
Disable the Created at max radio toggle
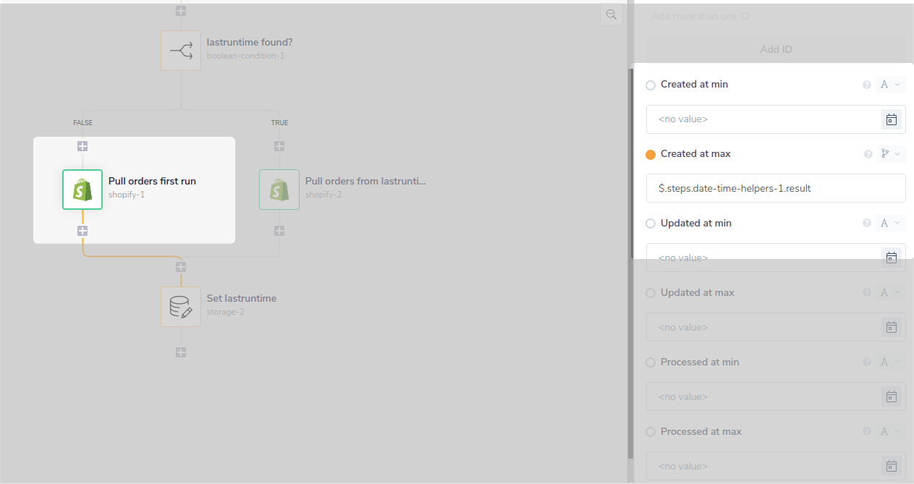click(x=651, y=154)
